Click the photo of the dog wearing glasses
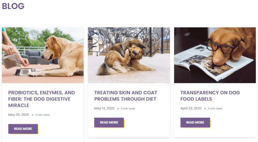This screenshot has height=142, width=258. [215, 55]
